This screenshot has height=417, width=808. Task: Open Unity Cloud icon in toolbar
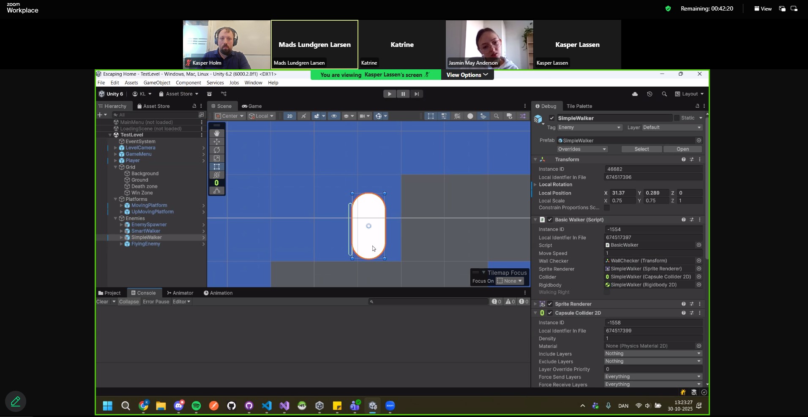point(635,94)
